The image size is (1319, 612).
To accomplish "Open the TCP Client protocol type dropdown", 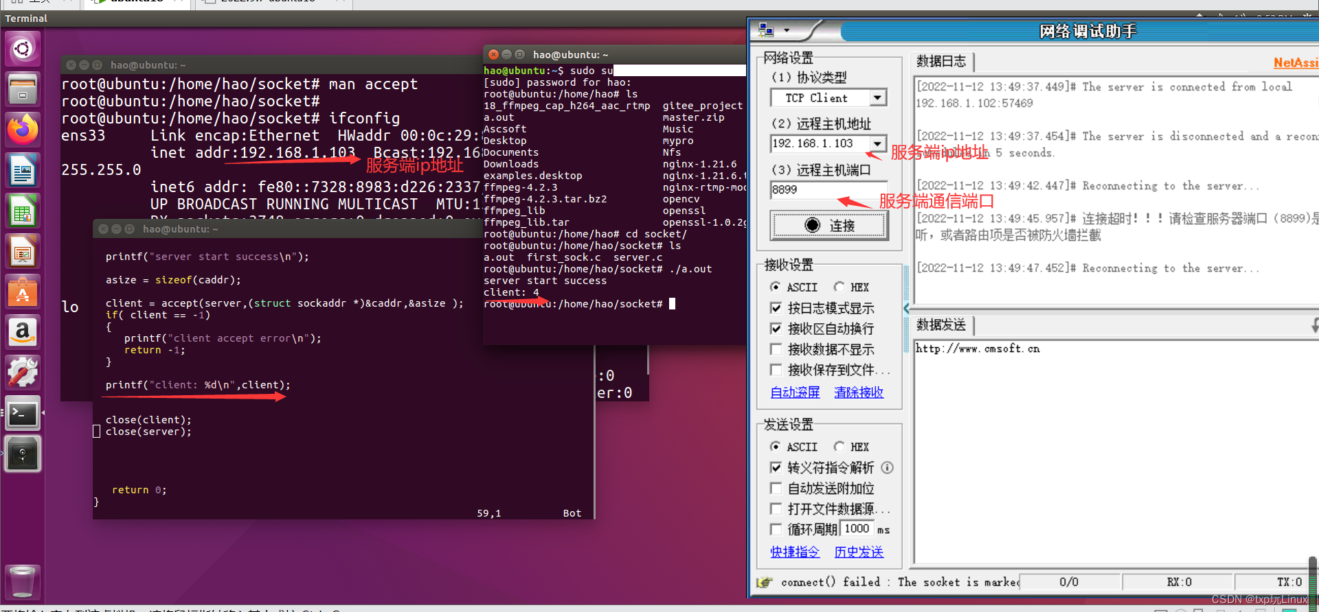I will (x=877, y=98).
